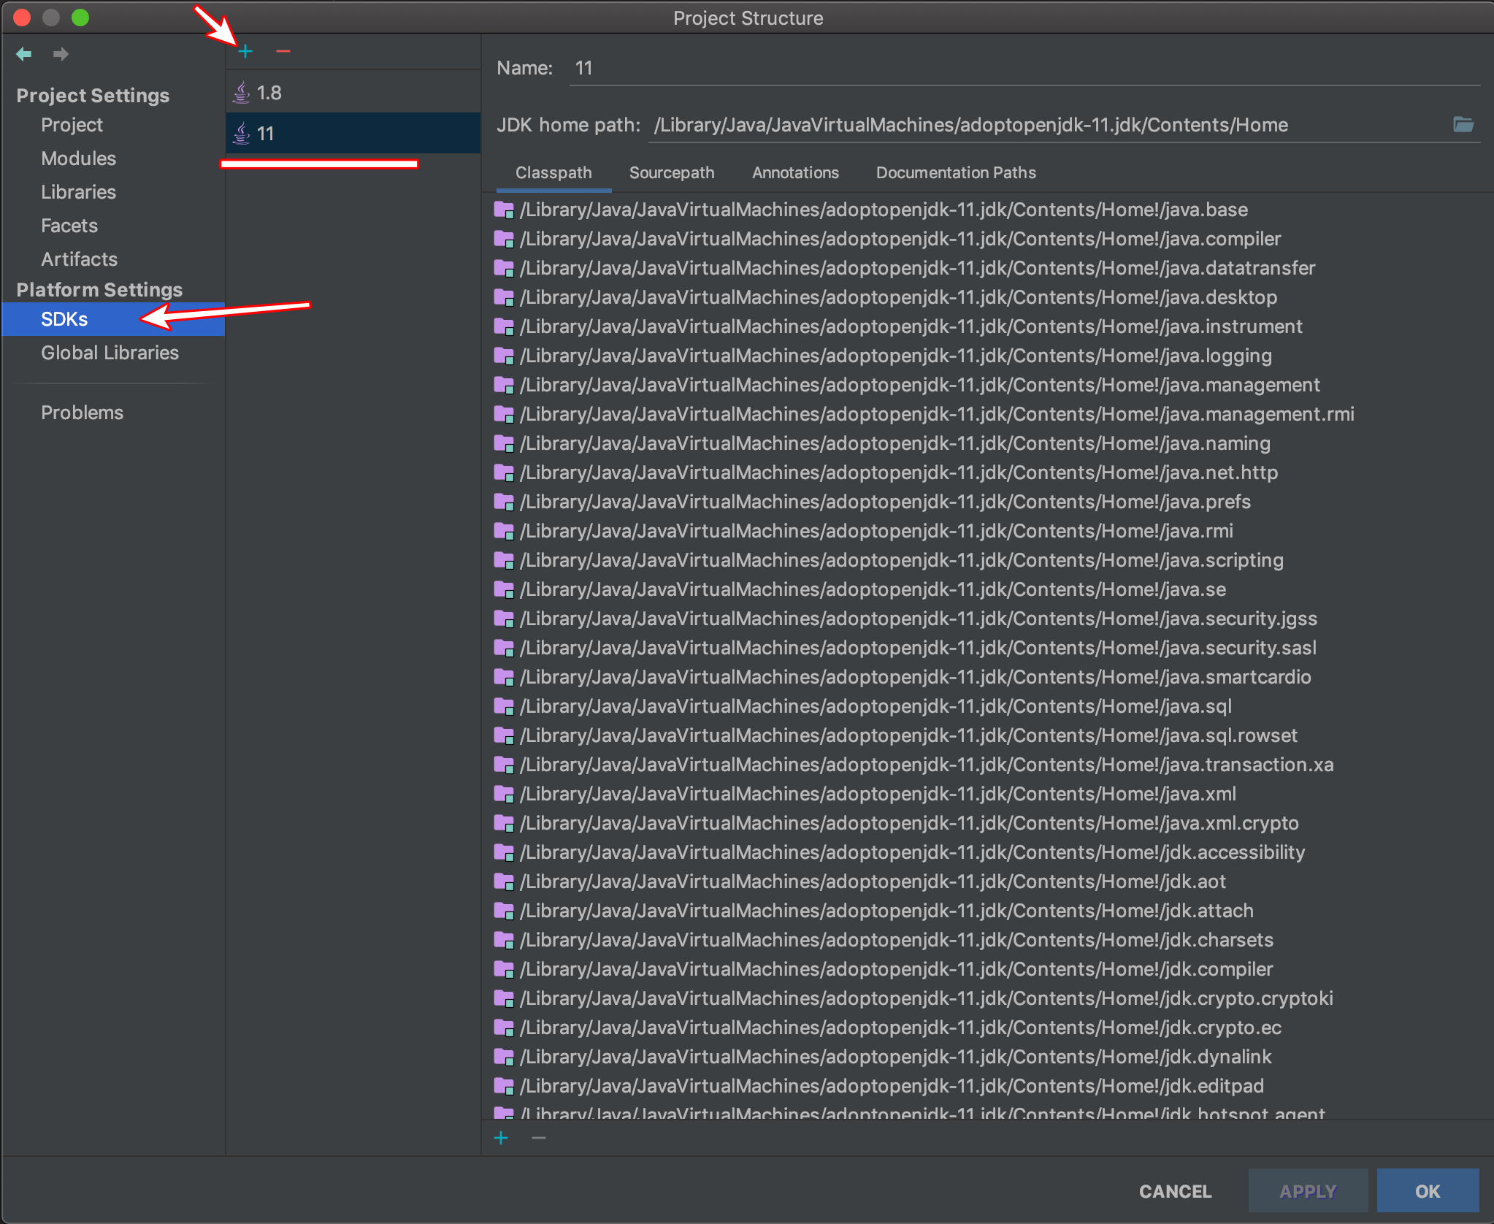Browse JDK home path folder icon

(x=1463, y=125)
